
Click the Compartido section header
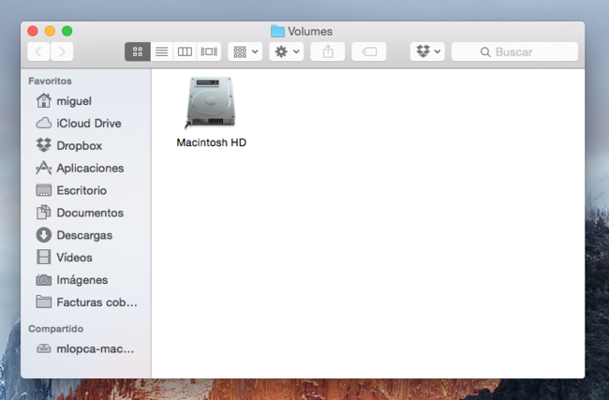click(x=56, y=329)
